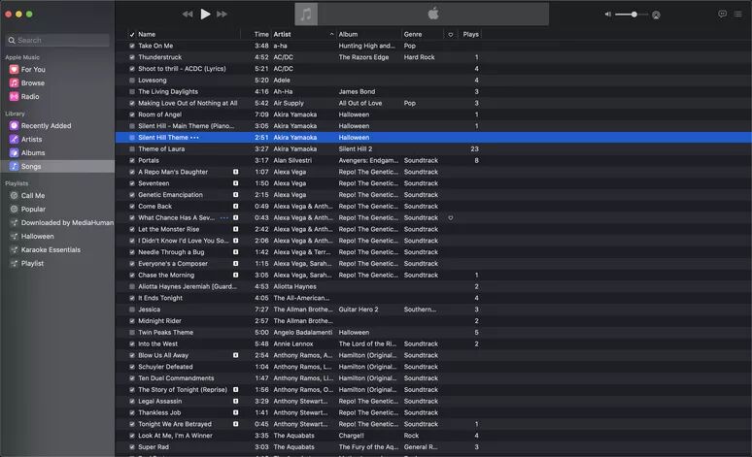Screen dimensions: 752x457
Task: Open the Call Me playlist
Action: [33, 195]
